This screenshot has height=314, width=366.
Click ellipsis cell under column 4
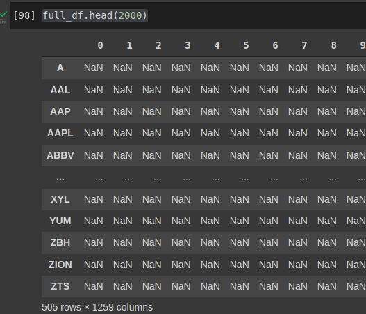216,179
